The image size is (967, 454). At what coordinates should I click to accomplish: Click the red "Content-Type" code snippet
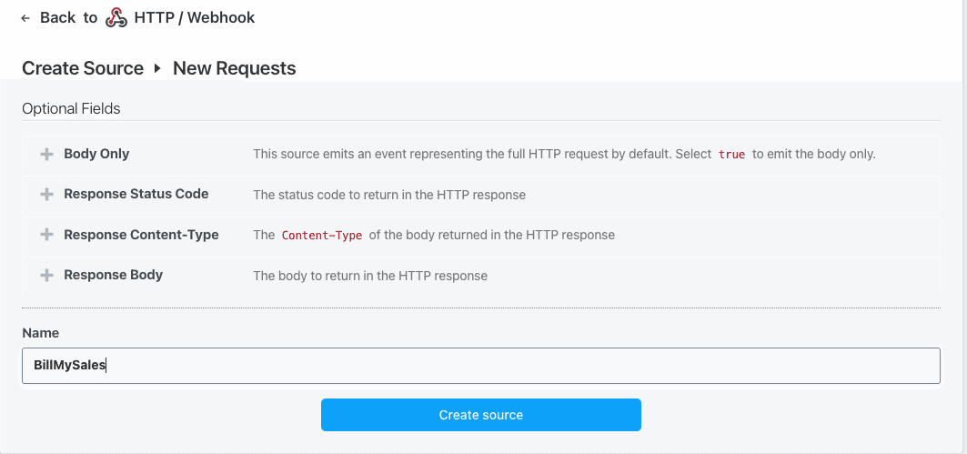click(322, 235)
